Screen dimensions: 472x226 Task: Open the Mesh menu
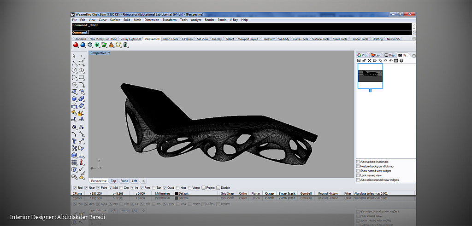137,20
